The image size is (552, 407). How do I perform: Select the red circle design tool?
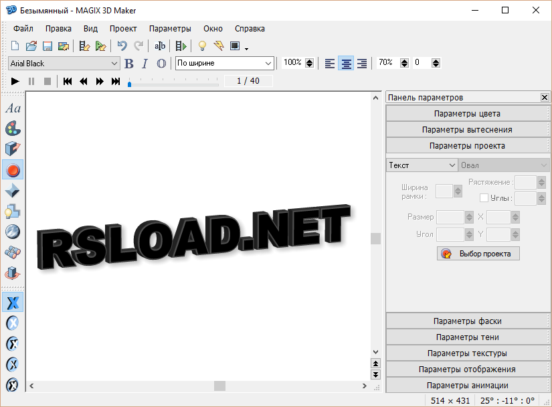point(13,170)
